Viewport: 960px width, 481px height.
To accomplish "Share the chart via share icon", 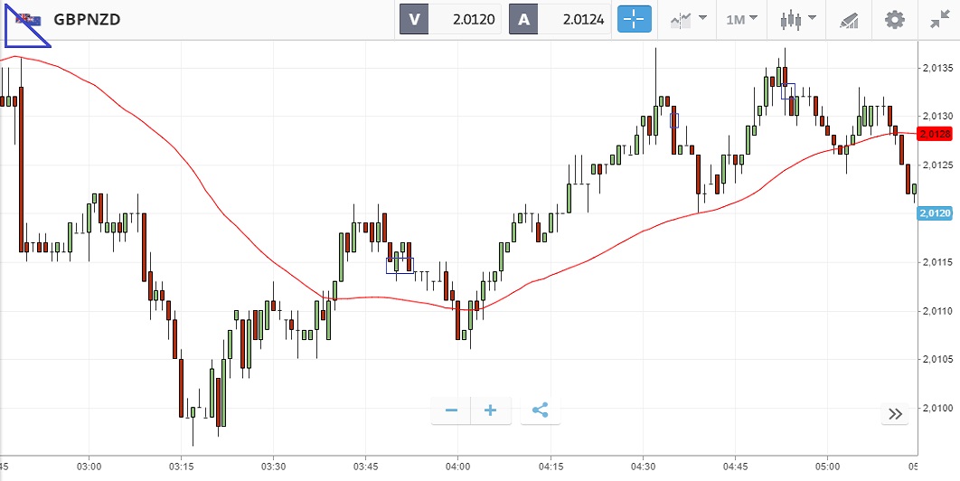I will click(x=541, y=410).
